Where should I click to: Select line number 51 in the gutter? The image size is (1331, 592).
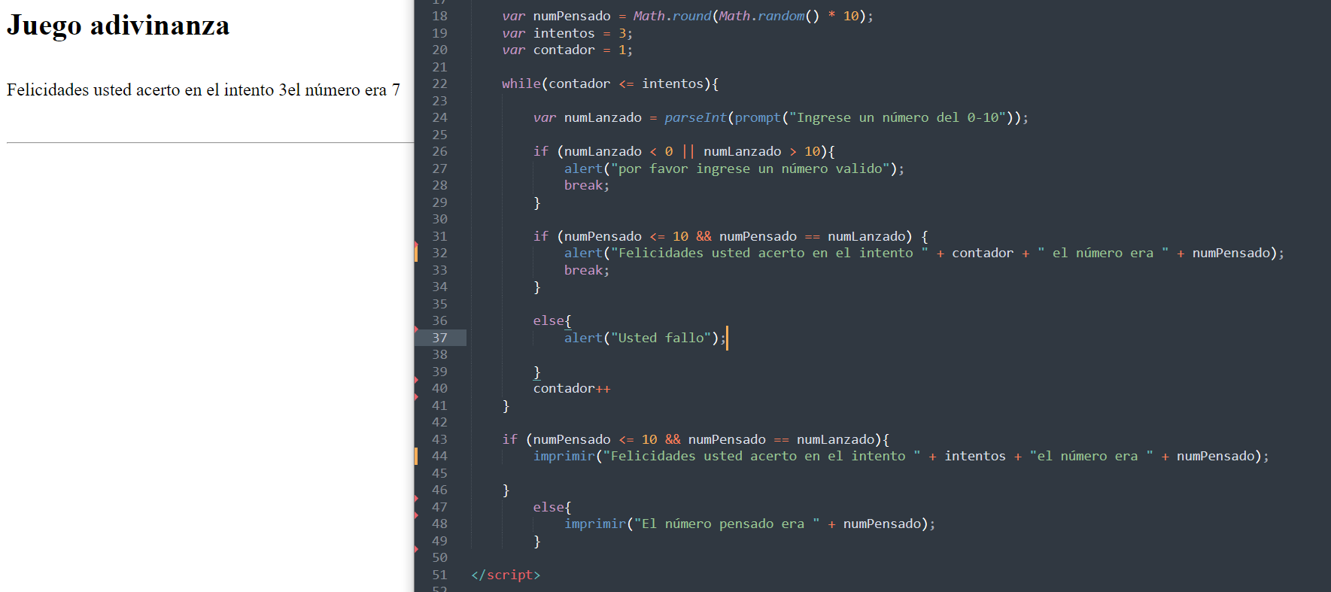pos(439,575)
